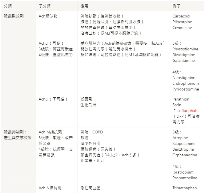Screen dimensions: 206x195
Task: Select the Ipratropium example text
Action: point(183,172)
